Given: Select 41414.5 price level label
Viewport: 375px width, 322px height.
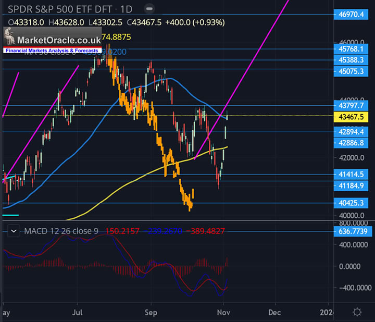Looking at the screenshot, I should click(351, 175).
